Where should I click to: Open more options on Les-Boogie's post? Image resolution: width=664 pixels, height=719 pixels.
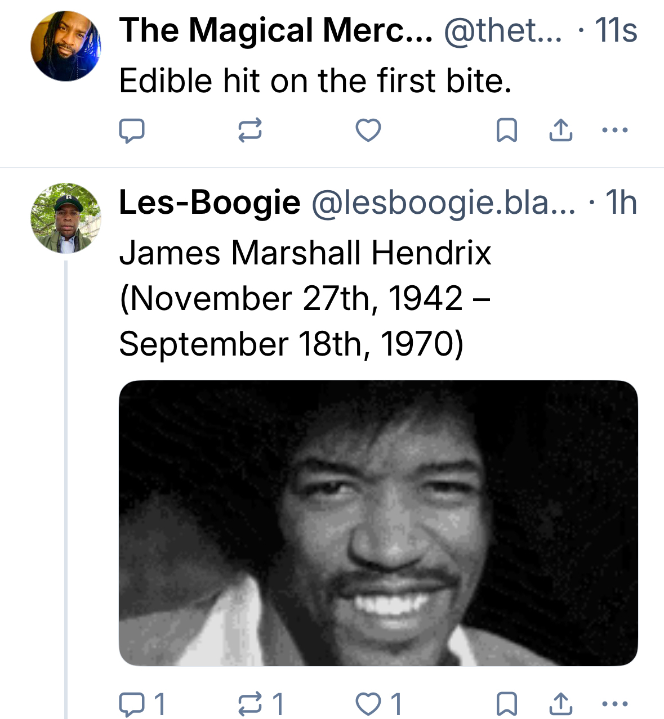[x=614, y=704]
